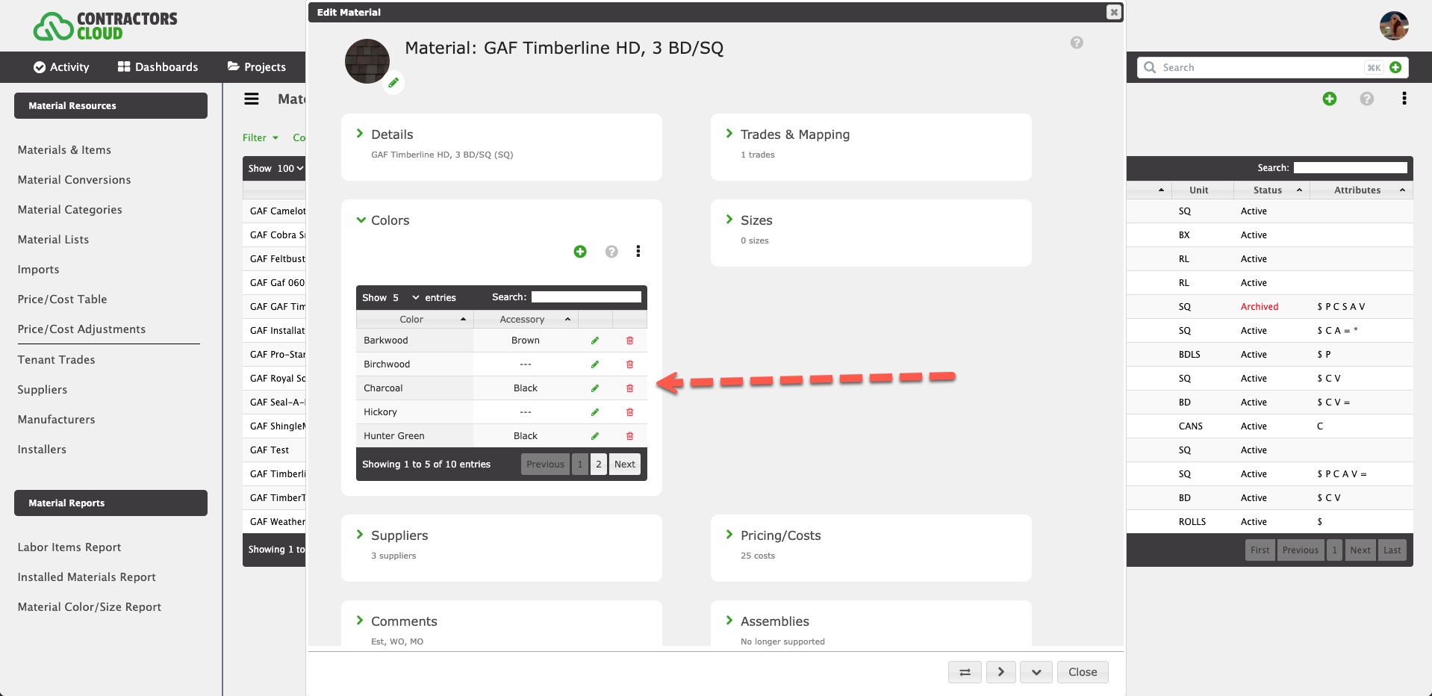
Task: Open the Projects menu
Action: click(x=257, y=67)
